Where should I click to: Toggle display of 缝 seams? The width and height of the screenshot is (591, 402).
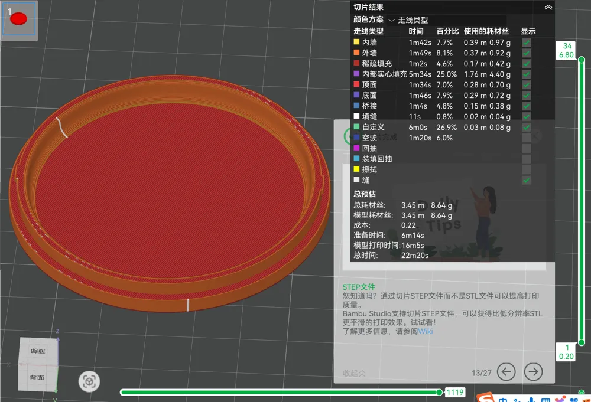point(526,180)
